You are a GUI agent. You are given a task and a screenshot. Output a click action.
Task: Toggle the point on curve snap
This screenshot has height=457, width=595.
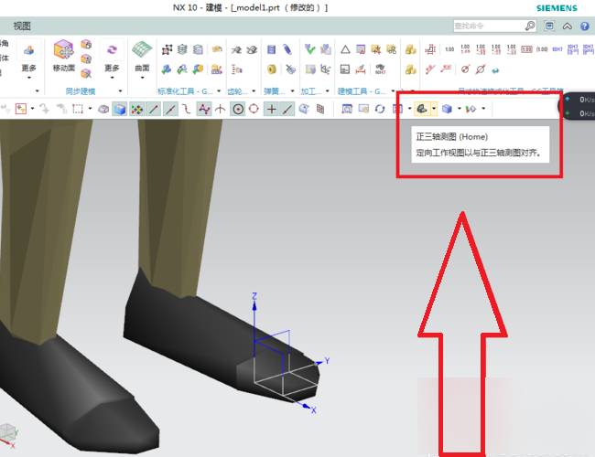[x=288, y=109]
